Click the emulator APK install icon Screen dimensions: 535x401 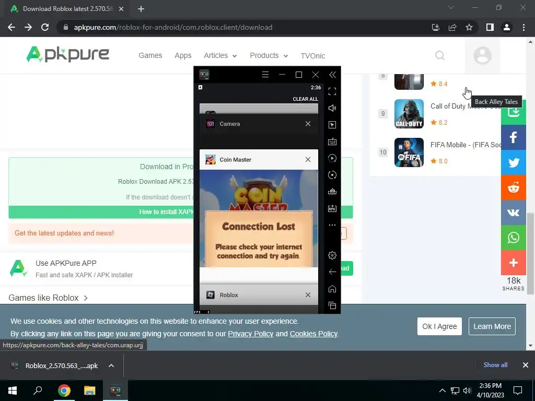pos(332,208)
